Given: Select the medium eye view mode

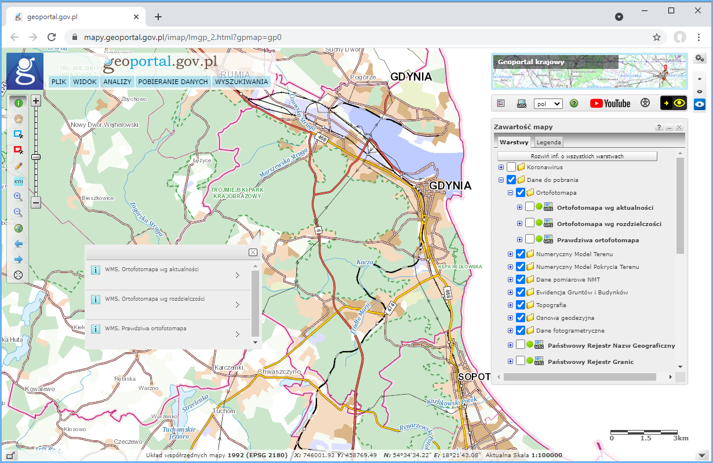Looking at the screenshot, I should 700,91.
